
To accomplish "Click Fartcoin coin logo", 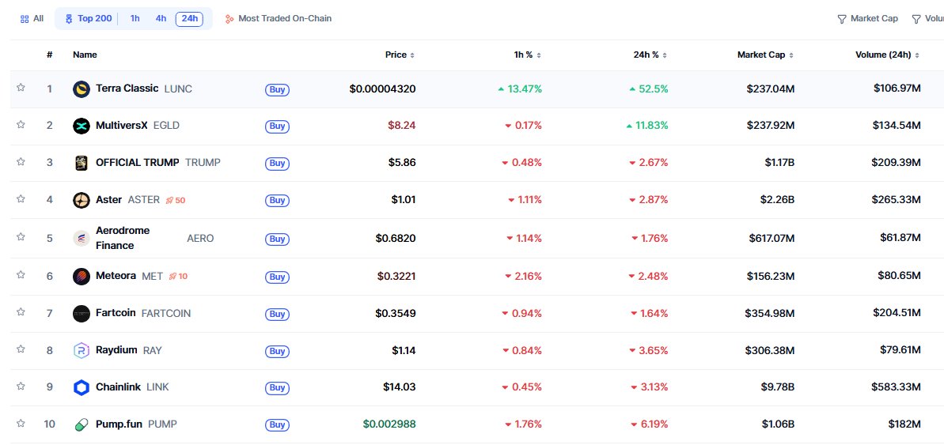I will click(x=82, y=314).
